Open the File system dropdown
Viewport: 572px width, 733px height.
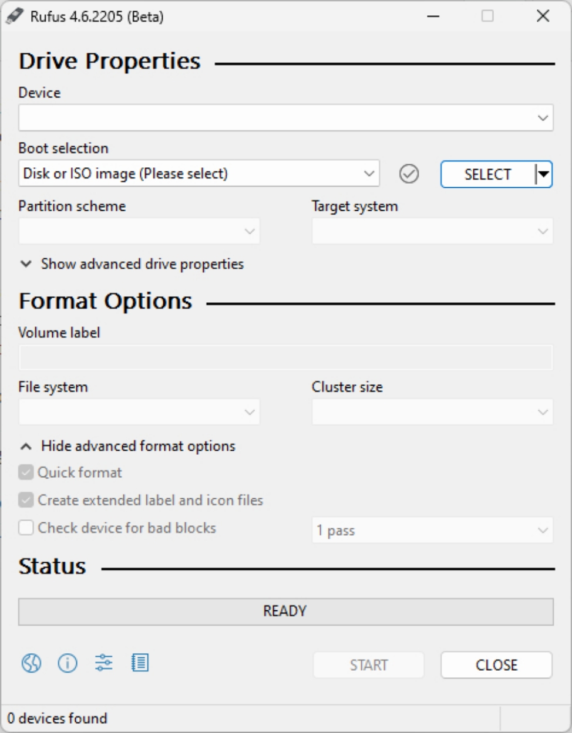(139, 412)
